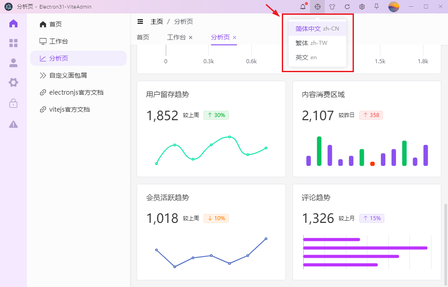448x287 pixels.
Task: Open 首页 in the sidebar menu
Action: coord(78,24)
